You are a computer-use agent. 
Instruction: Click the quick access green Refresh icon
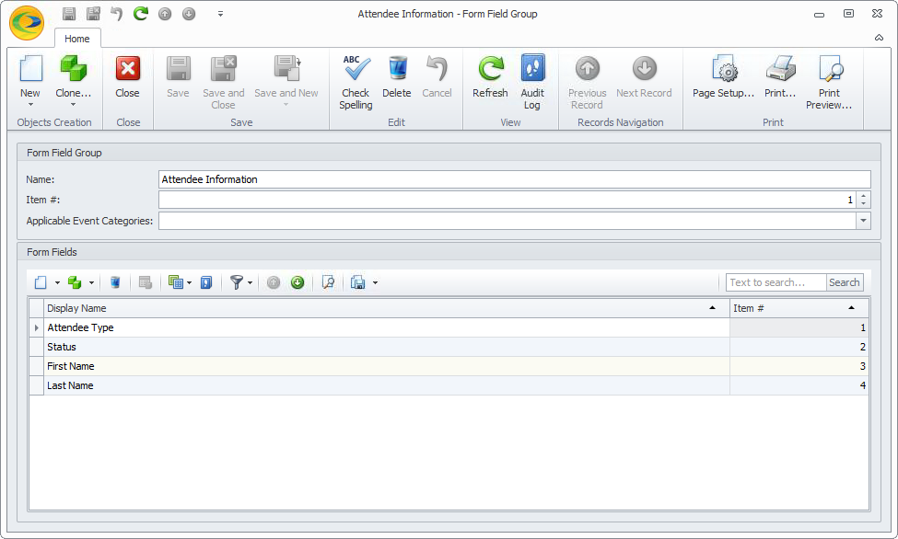pyautogui.click(x=141, y=13)
